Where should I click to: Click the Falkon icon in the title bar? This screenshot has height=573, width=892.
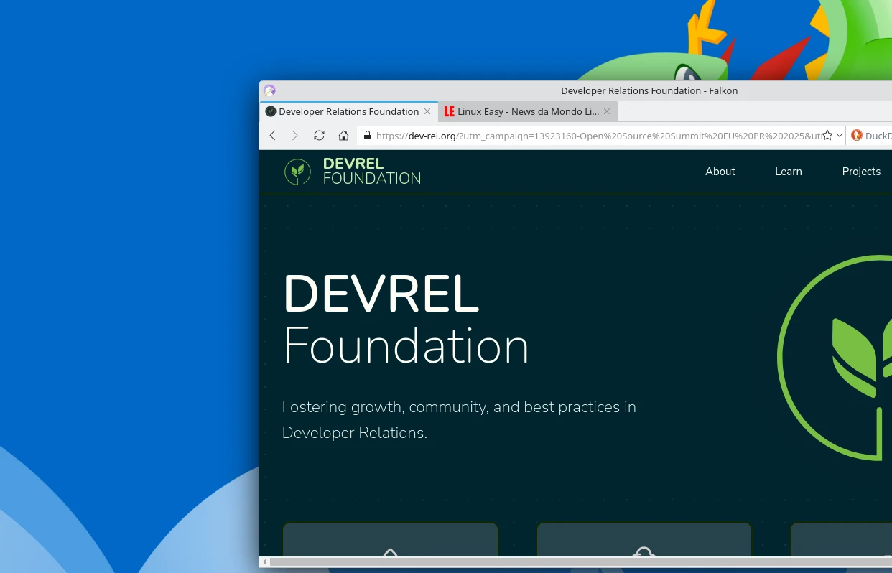click(x=269, y=90)
